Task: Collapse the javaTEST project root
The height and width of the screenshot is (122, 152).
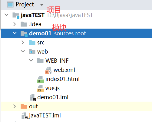Action: pyautogui.click(x=6, y=15)
